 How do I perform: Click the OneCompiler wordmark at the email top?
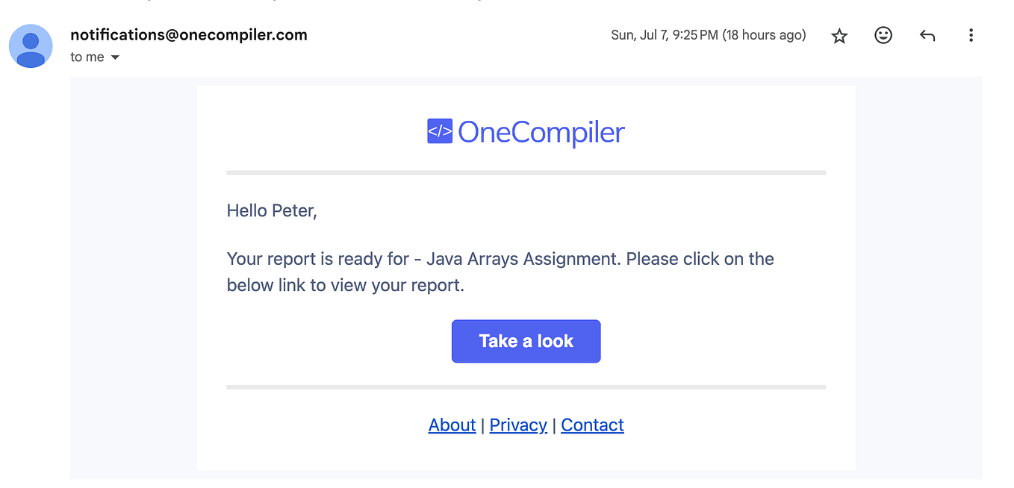pos(542,132)
